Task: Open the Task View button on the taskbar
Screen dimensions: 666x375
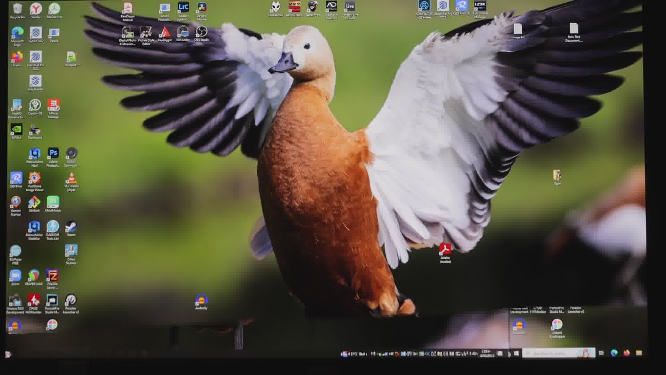Action: tap(601, 353)
